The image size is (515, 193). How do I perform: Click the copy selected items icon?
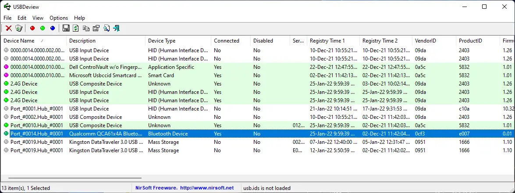point(86,29)
